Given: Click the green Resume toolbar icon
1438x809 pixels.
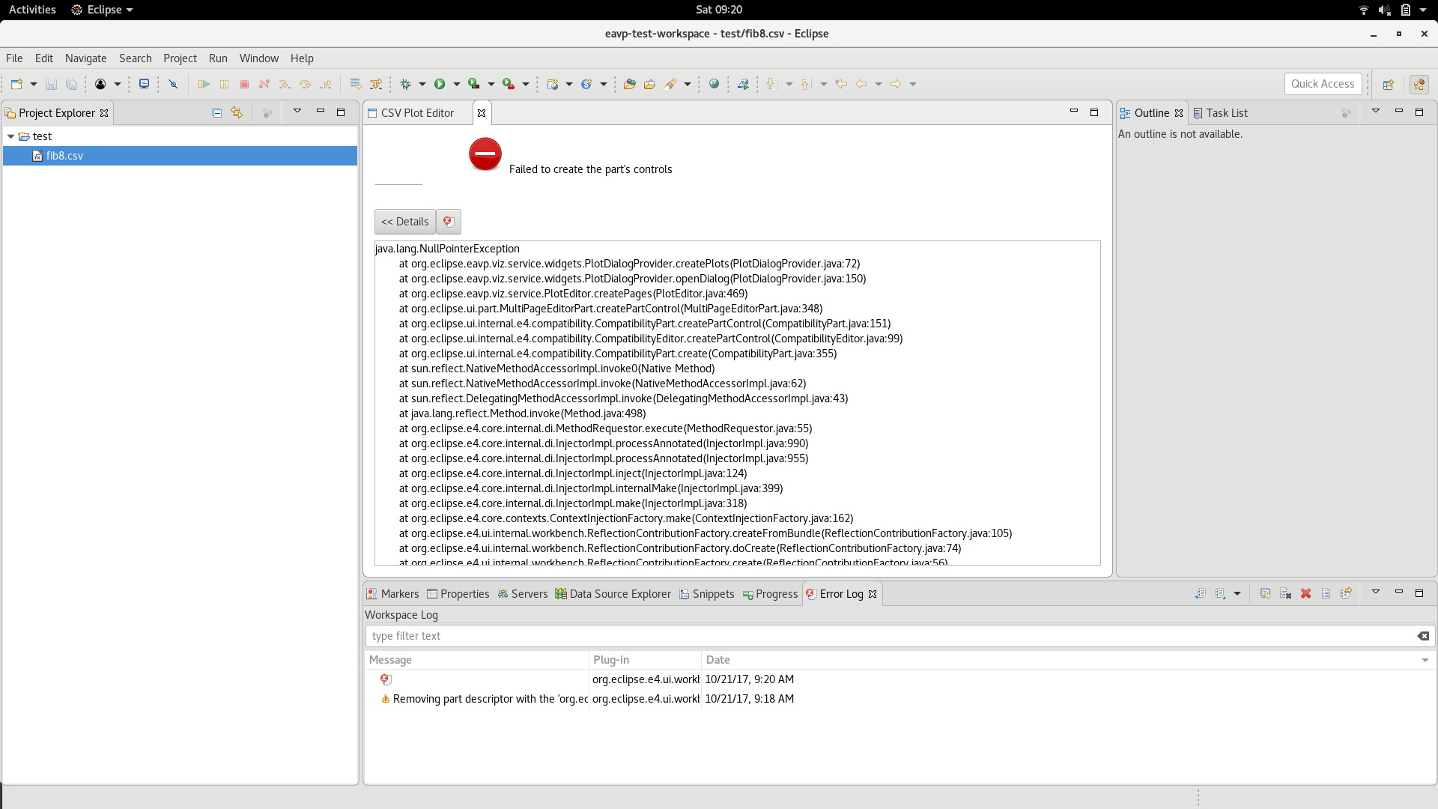Looking at the screenshot, I should pos(204,84).
